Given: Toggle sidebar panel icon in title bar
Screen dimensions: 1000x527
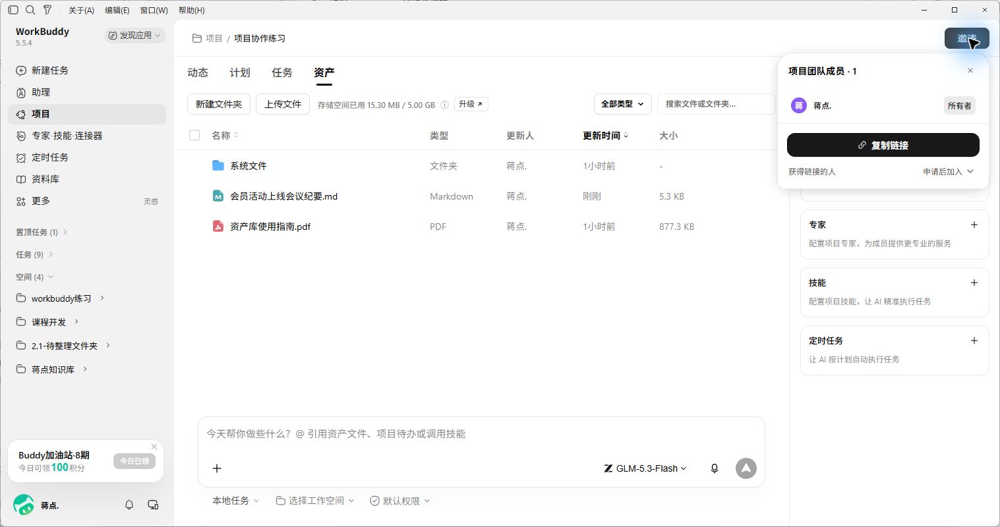Looking at the screenshot, I should pos(13,10).
